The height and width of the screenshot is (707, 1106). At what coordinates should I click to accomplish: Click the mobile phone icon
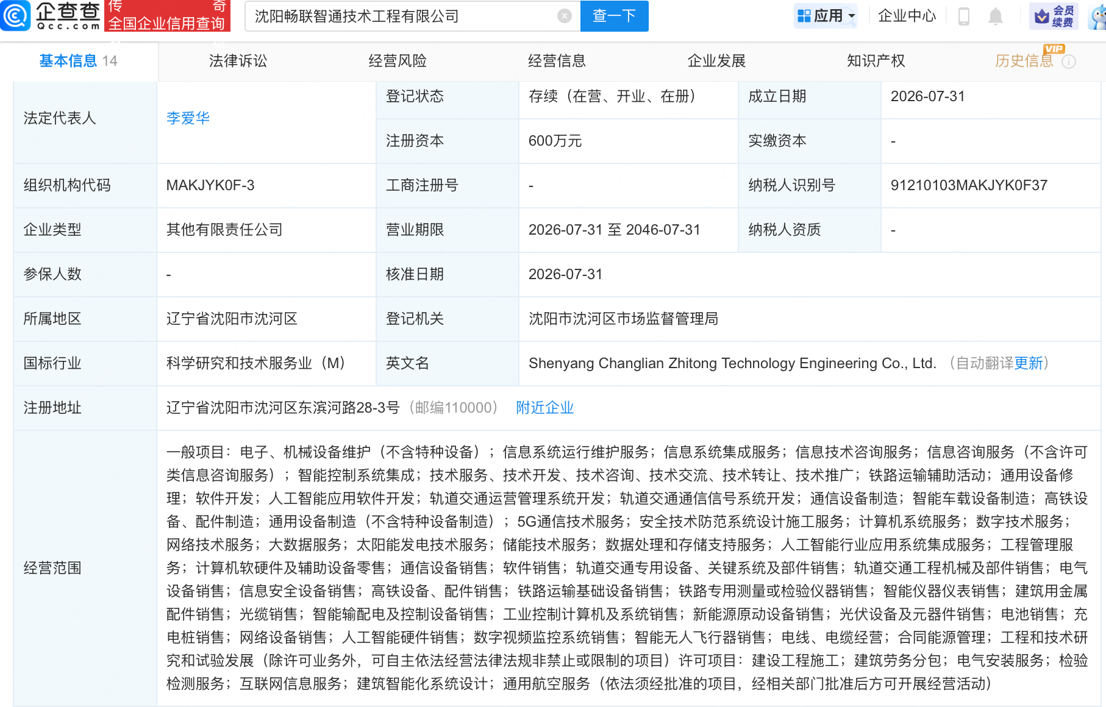(964, 16)
